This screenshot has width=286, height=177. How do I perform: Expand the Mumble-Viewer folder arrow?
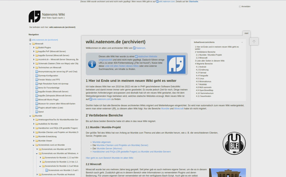[34, 141]
